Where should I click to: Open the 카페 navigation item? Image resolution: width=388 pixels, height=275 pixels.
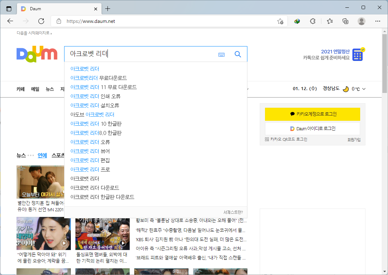(x=20, y=89)
